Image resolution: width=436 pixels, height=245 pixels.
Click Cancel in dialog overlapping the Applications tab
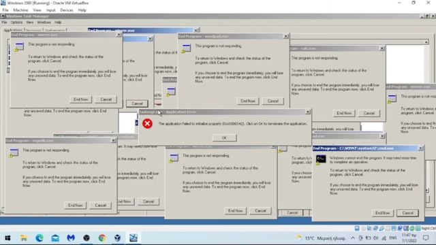tap(106, 99)
